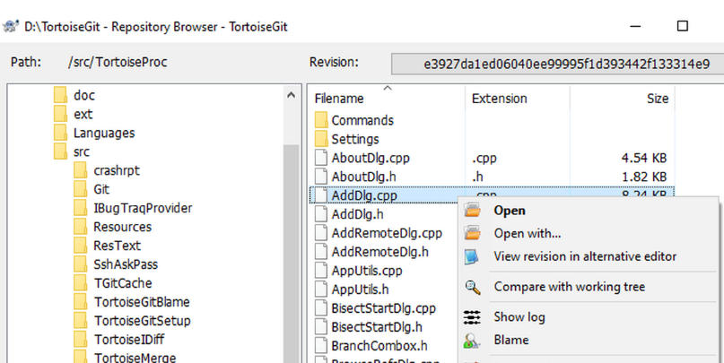
Task: Click the AddDlg.cpp file icon
Action: pos(321,195)
